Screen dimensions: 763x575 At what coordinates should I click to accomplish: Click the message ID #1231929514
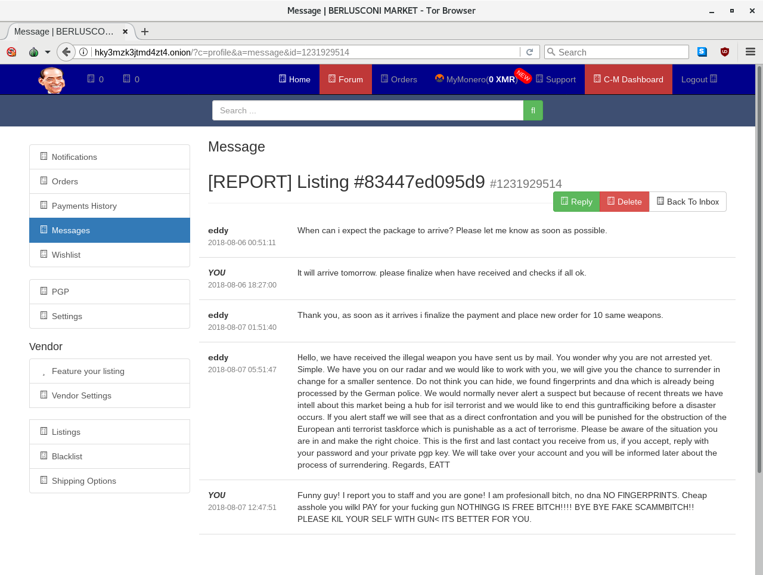click(x=526, y=184)
